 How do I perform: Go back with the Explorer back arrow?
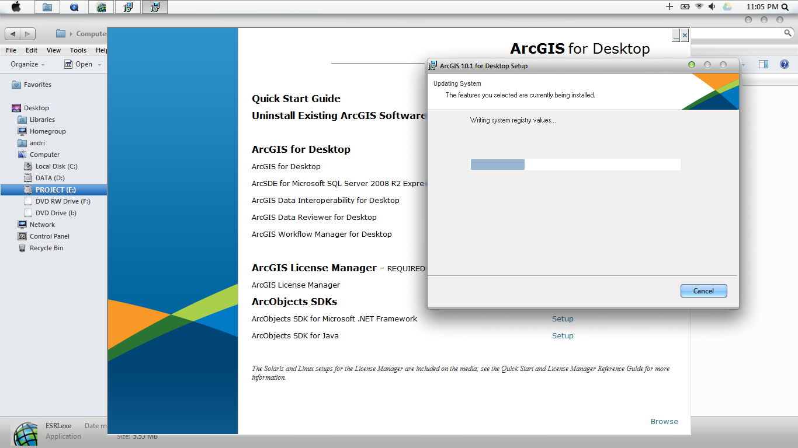tap(13, 34)
